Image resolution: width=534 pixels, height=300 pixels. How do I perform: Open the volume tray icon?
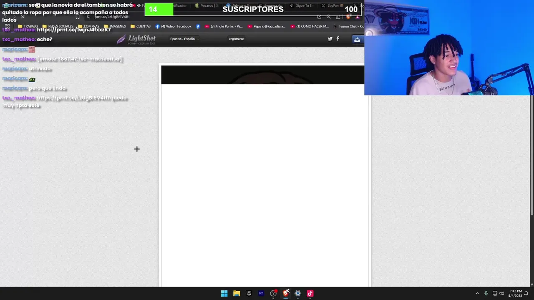click(x=502, y=293)
